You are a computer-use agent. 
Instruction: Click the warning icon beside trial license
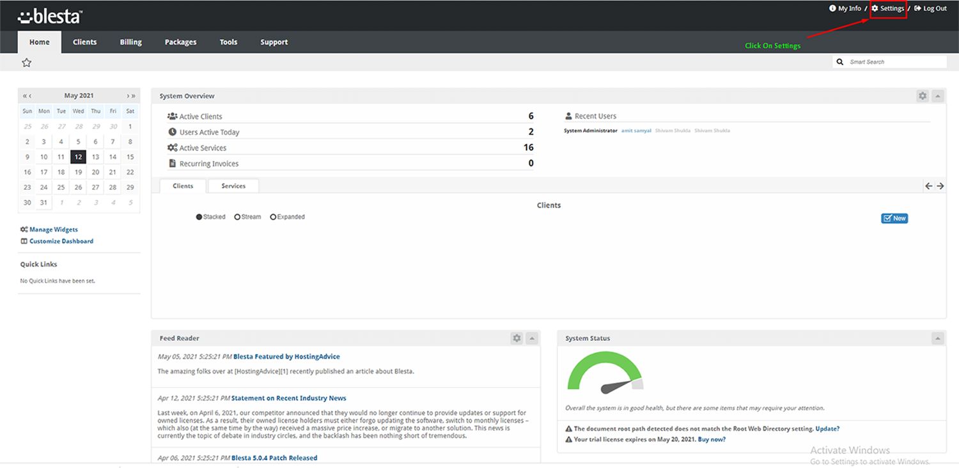click(x=569, y=439)
